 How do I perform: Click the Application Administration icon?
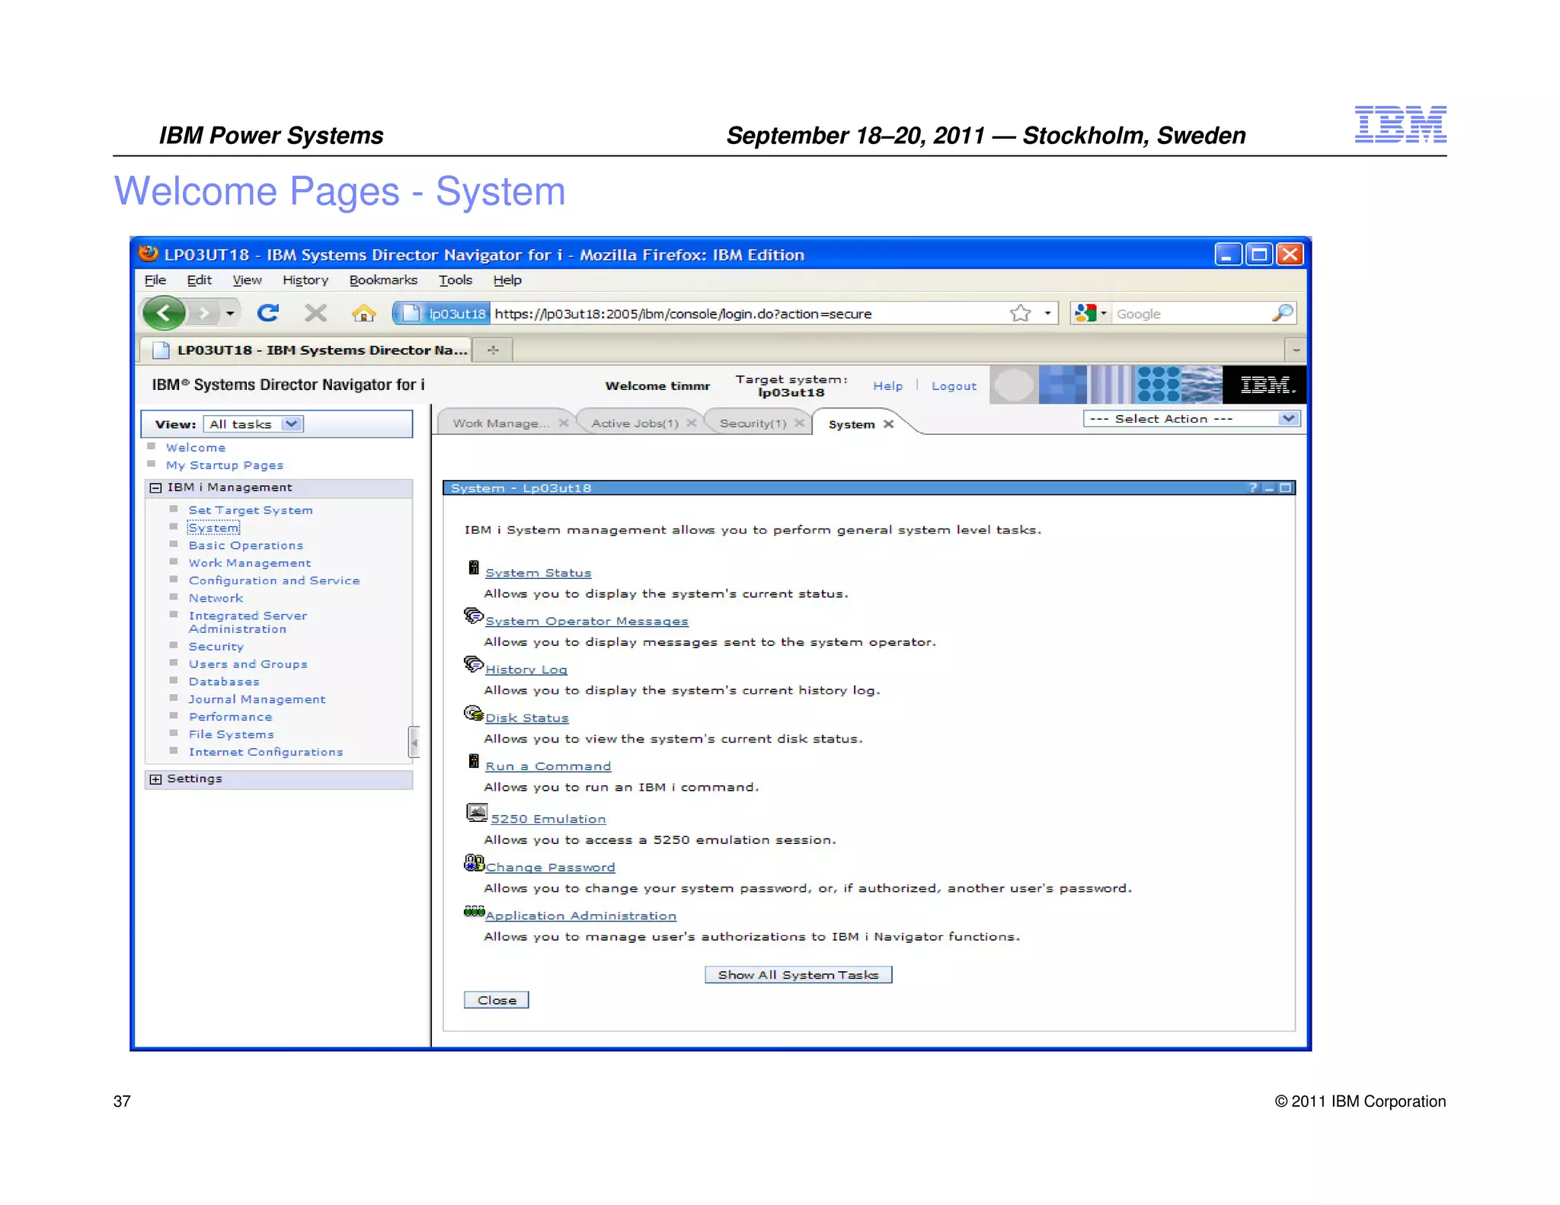click(474, 911)
